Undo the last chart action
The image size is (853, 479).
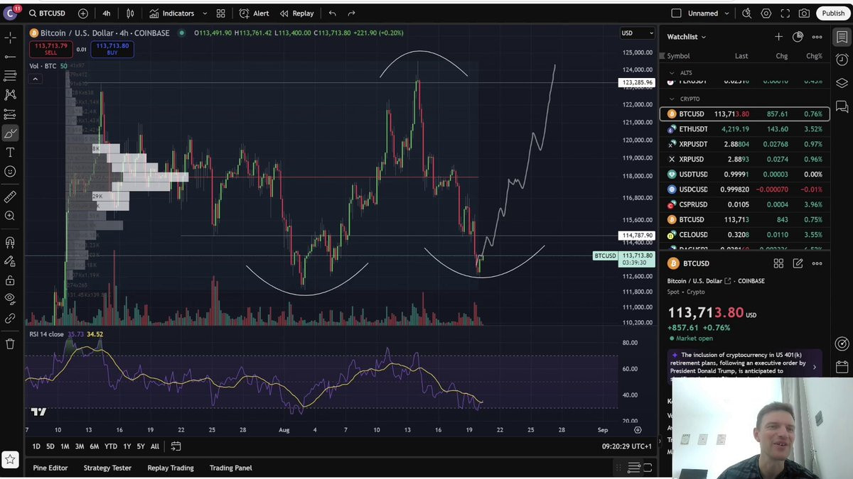[x=332, y=13]
